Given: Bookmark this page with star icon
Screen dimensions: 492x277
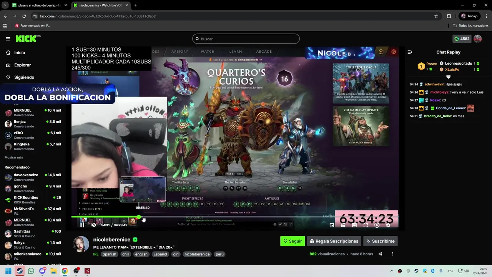Looking at the screenshot, I should tap(436, 16).
